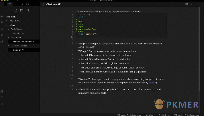Click the PluginSettingTab code line
The image size is (204, 116).
(86, 29)
